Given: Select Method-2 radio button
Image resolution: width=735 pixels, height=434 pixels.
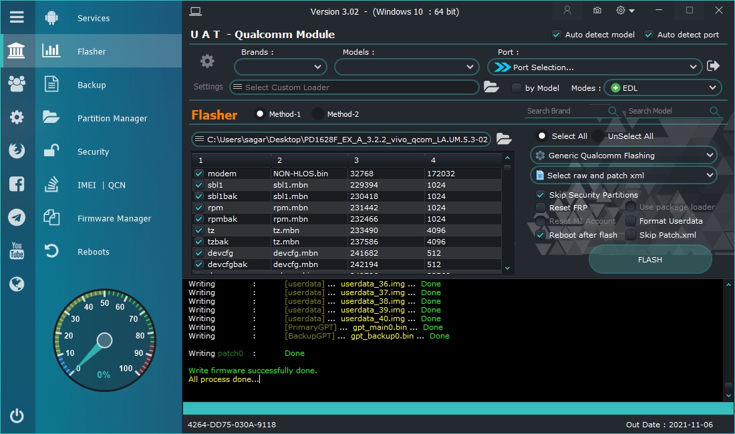Looking at the screenshot, I should pos(318,114).
